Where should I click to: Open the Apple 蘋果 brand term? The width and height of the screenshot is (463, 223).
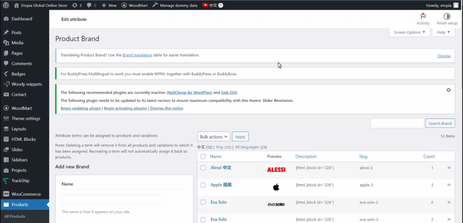221,185
